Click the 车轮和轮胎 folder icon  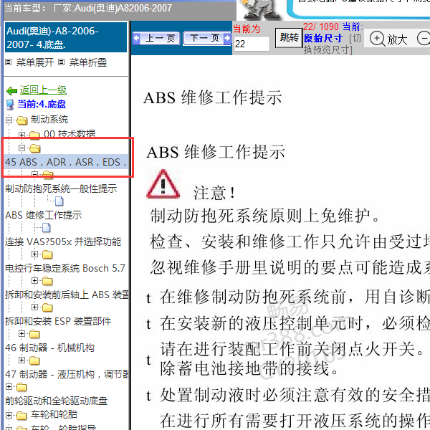[21, 416]
